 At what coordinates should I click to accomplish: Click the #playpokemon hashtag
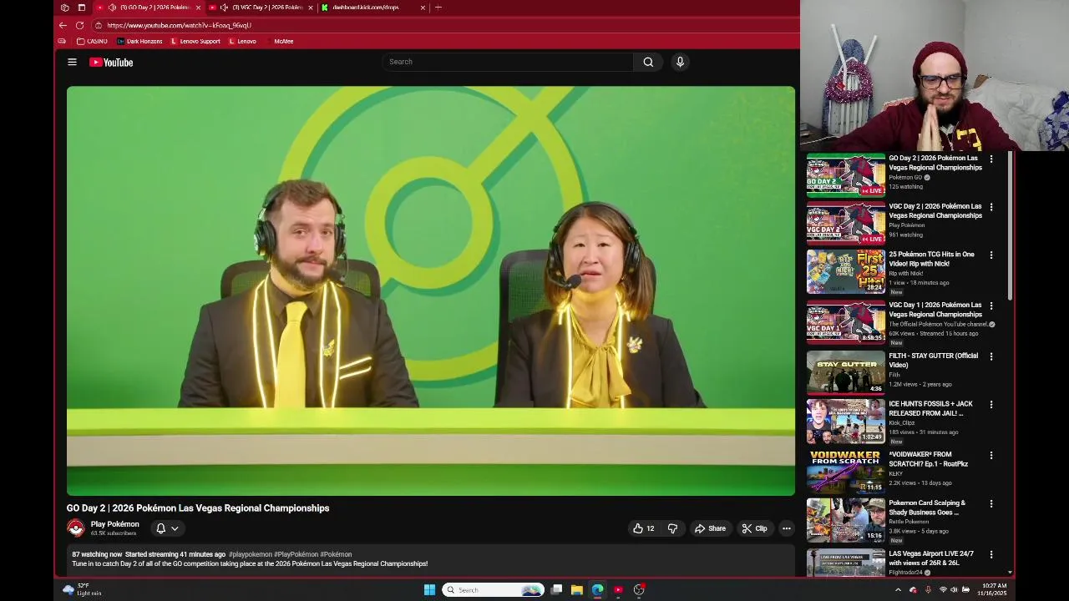(251, 554)
